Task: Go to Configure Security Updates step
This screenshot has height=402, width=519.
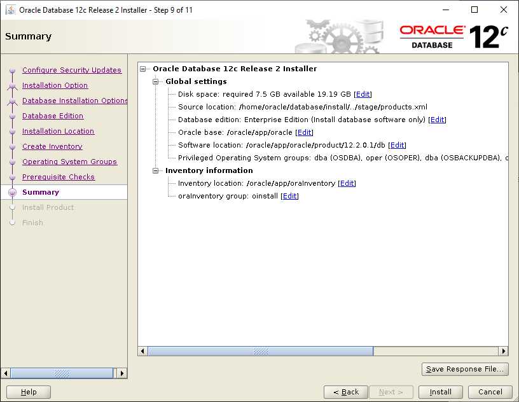Action: coord(72,70)
